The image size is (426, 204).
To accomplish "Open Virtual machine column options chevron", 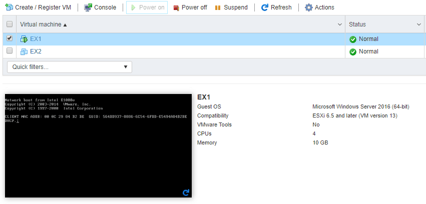I will click(339, 24).
